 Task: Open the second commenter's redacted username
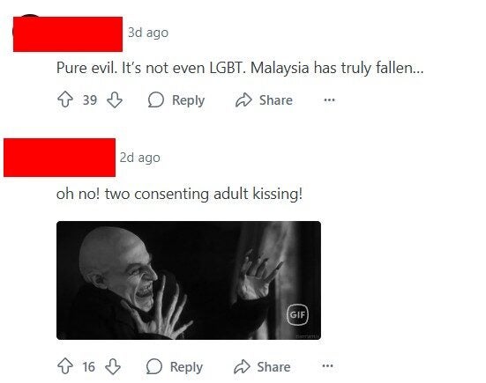(x=59, y=158)
